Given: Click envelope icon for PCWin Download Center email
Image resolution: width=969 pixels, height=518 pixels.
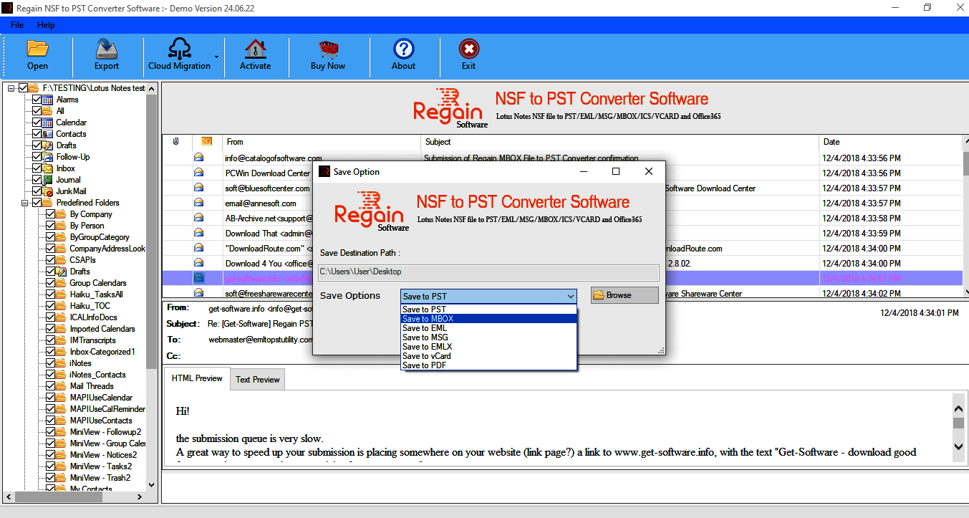Looking at the screenshot, I should [199, 173].
